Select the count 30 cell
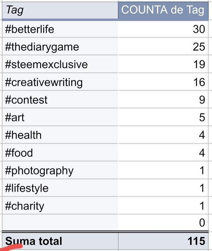Image resolution: width=212 pixels, height=251 pixels. (163, 29)
